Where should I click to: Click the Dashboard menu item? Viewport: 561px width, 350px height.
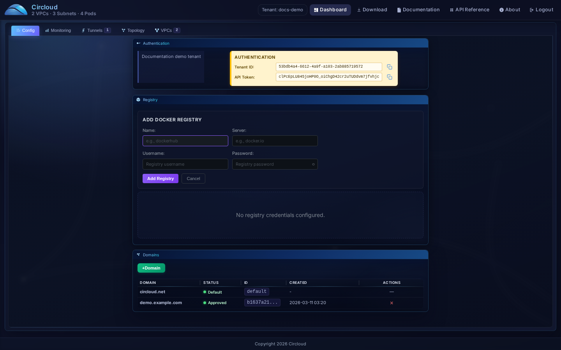click(x=330, y=10)
